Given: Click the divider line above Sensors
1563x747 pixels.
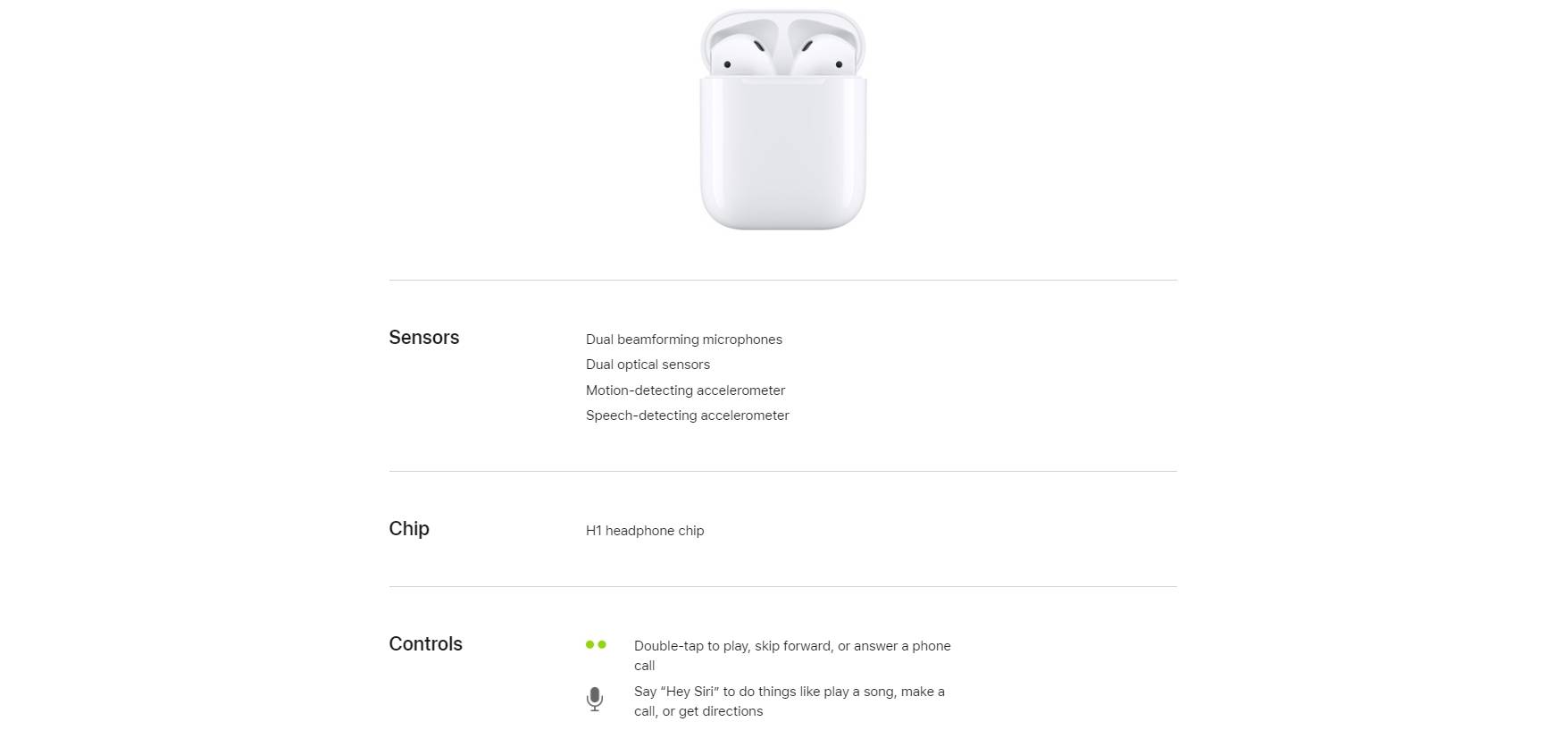Looking at the screenshot, I should click(782, 281).
